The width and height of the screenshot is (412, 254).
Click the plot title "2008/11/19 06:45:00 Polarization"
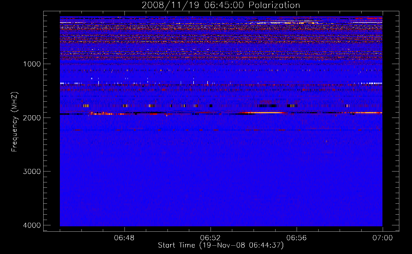coord(221,5)
